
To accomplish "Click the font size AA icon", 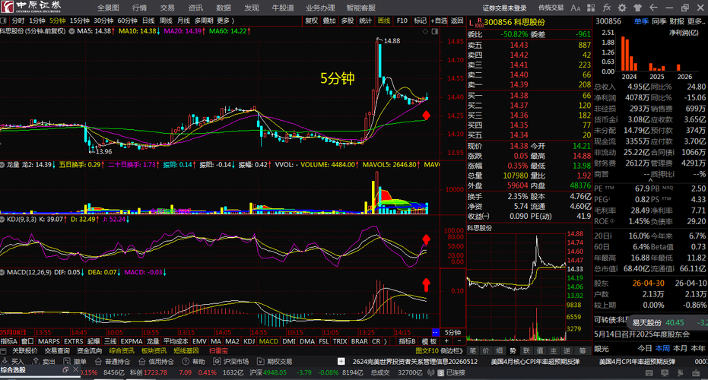I will [x=575, y=8].
